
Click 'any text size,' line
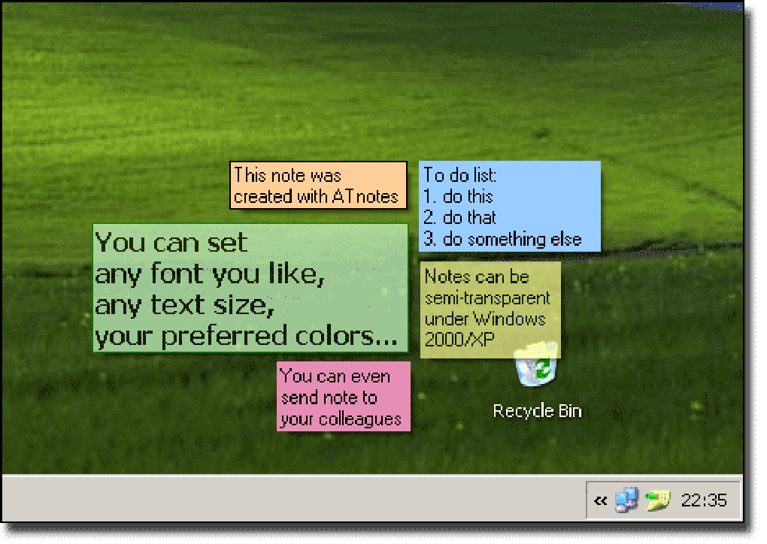tap(184, 306)
